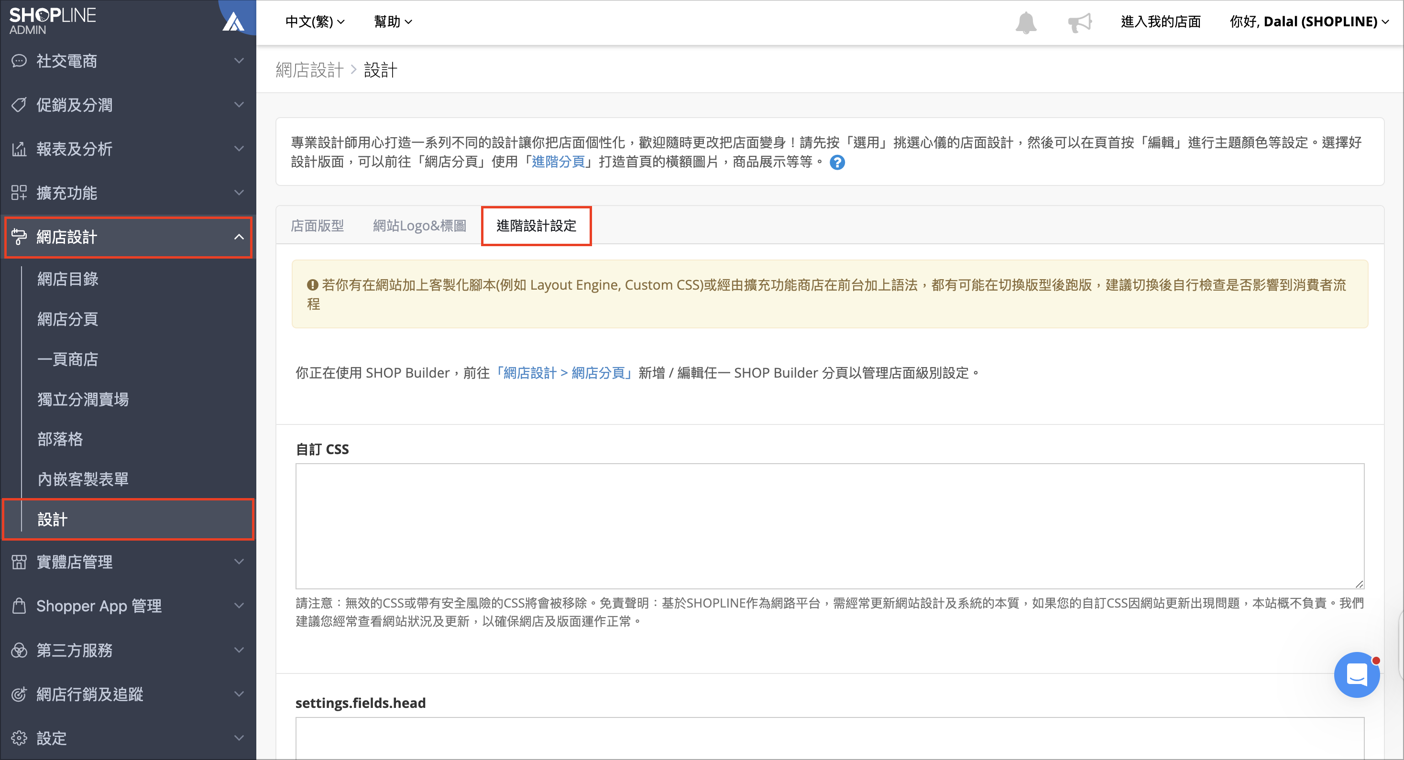
Task: Select the 進階設計設定 tab
Action: tap(537, 226)
